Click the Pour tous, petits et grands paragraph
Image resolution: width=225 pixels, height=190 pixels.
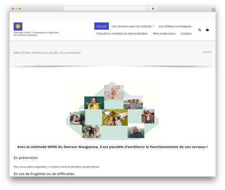click(x=56, y=167)
